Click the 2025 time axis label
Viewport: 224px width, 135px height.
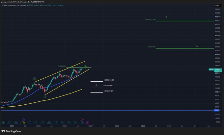(39, 126)
